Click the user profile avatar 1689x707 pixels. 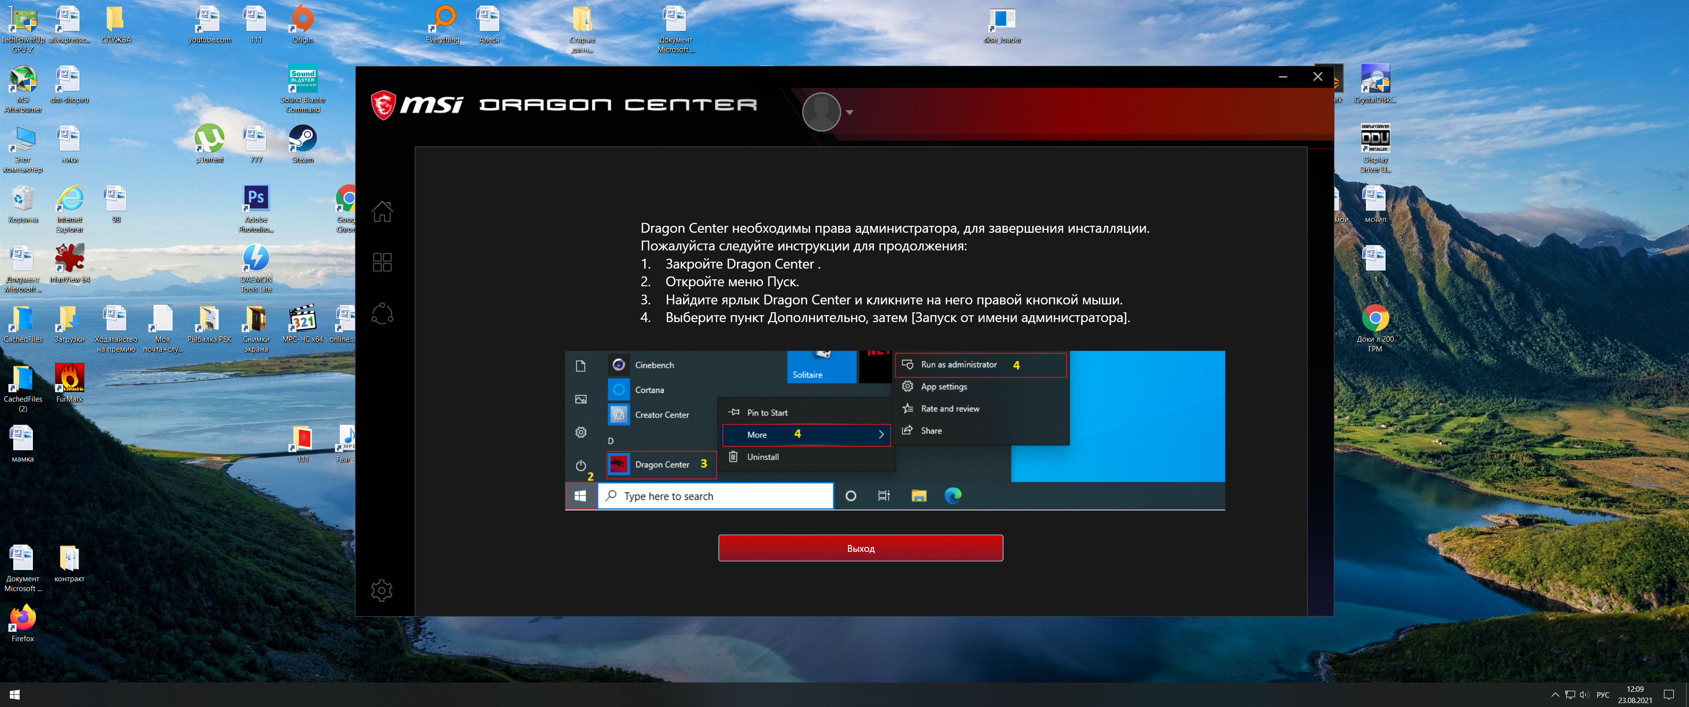click(821, 111)
